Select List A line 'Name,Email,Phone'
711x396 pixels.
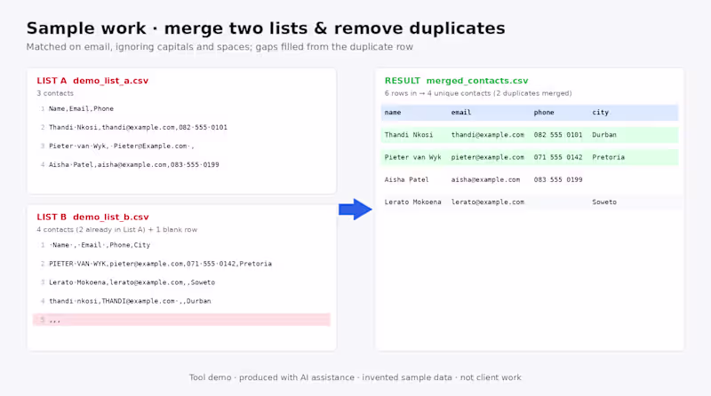pos(81,108)
